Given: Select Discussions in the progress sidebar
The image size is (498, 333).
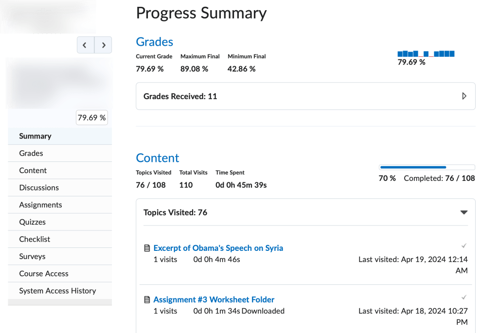Looking at the screenshot, I should coord(39,188).
